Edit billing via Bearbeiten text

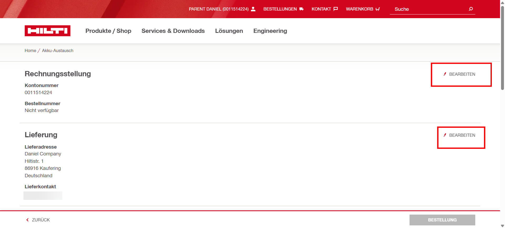pyautogui.click(x=462, y=74)
